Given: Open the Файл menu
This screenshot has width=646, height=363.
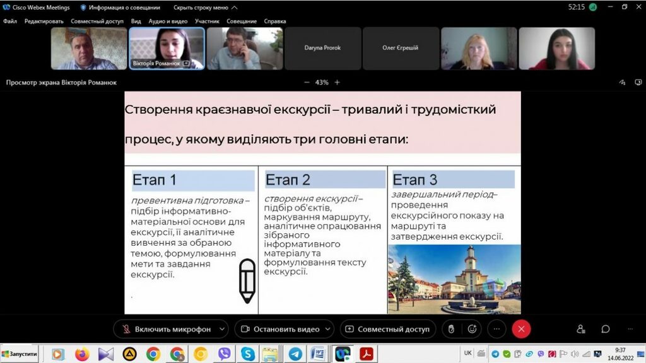Looking at the screenshot, I should [10, 21].
